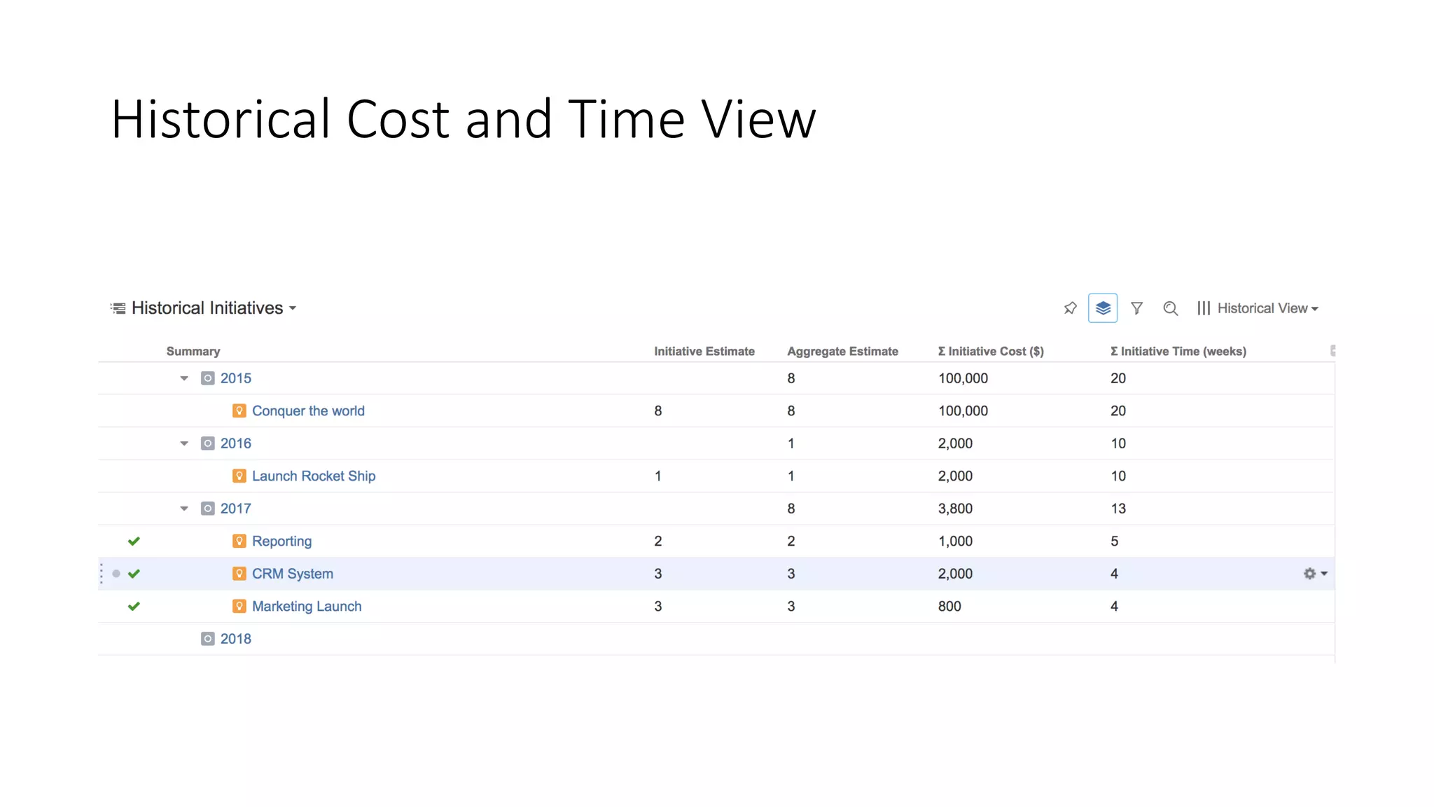Click the Conquer the world issue type icon

(x=239, y=411)
